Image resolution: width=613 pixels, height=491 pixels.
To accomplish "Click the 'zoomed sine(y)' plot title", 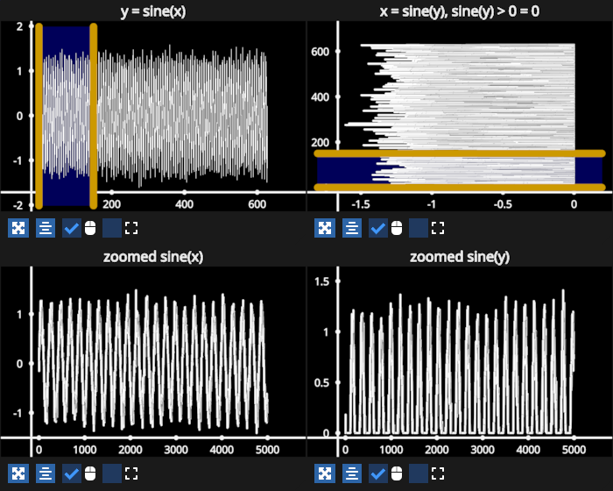I will pyautogui.click(x=460, y=257).
